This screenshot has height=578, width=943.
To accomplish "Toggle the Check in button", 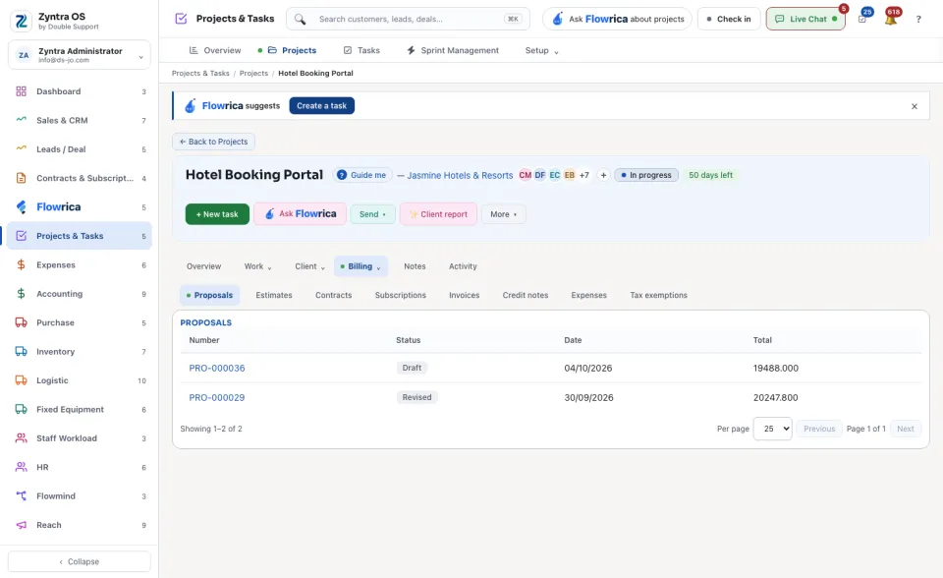I will coord(729,20).
